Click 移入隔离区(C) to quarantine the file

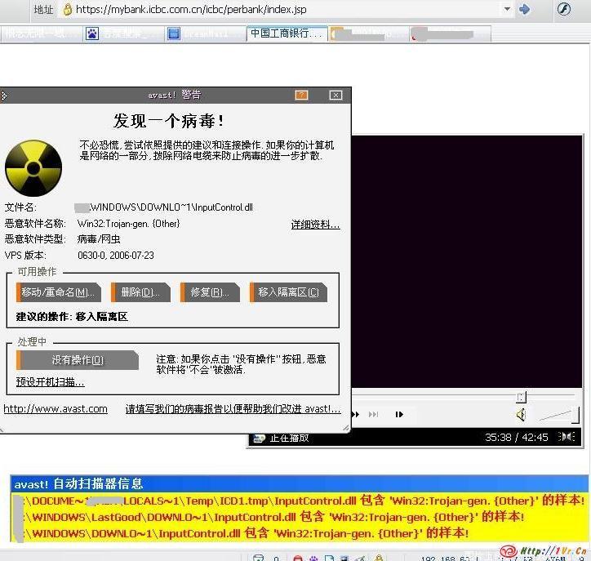tap(288, 292)
